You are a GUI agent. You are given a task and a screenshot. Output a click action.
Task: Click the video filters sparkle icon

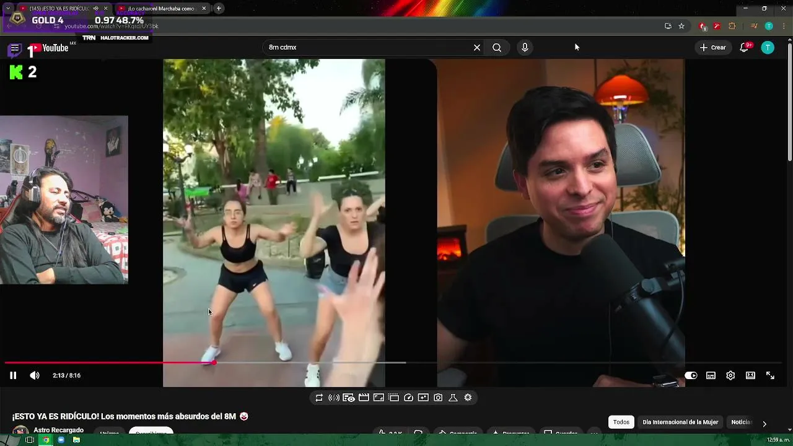[423, 398]
